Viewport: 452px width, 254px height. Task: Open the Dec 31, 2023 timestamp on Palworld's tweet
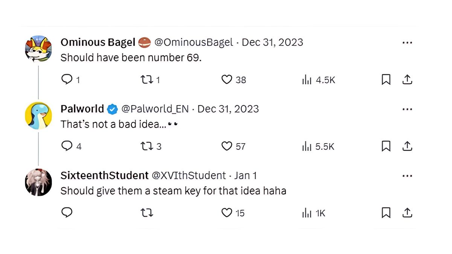(228, 109)
